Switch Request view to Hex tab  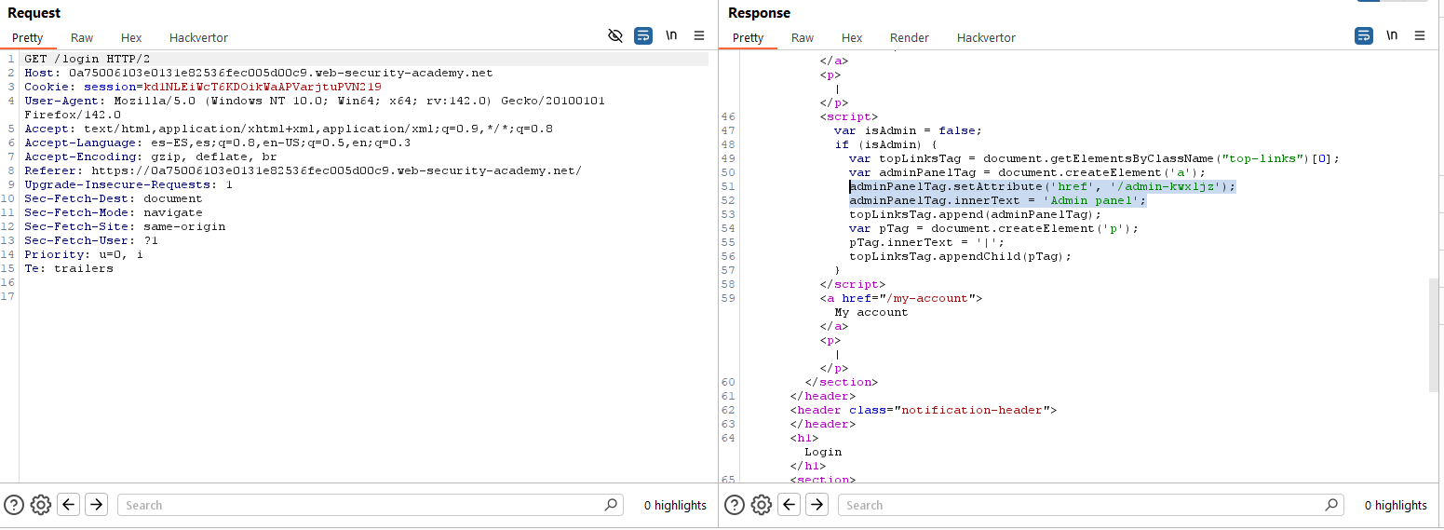click(x=131, y=38)
